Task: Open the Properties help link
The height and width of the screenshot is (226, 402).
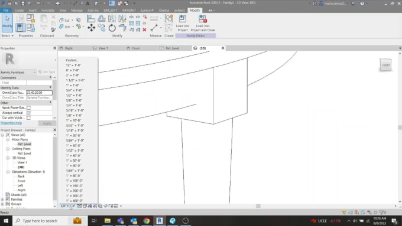Action: (x=11, y=123)
